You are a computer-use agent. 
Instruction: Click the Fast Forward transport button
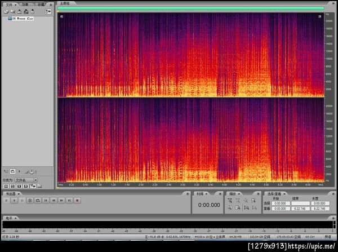[61, 200]
